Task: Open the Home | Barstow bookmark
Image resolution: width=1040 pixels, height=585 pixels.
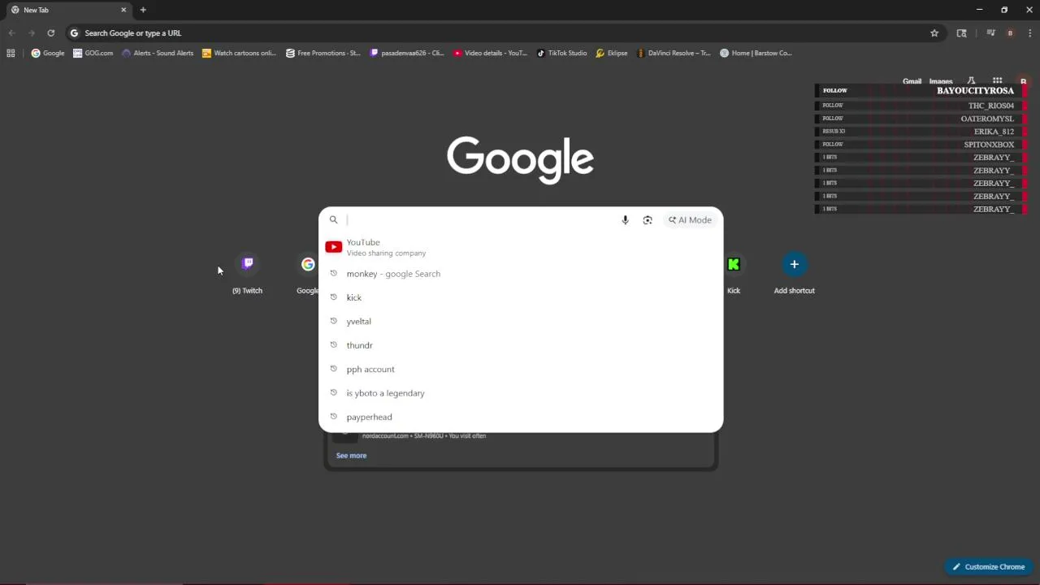Action: pyautogui.click(x=756, y=53)
